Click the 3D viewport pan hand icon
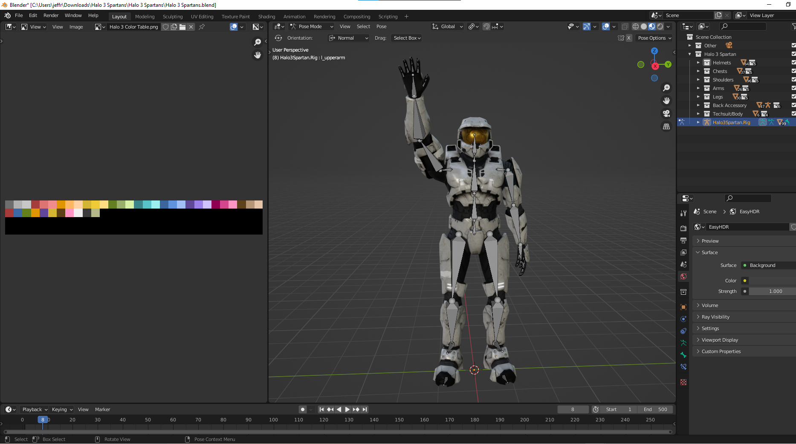This screenshot has height=444, width=796. [x=666, y=101]
